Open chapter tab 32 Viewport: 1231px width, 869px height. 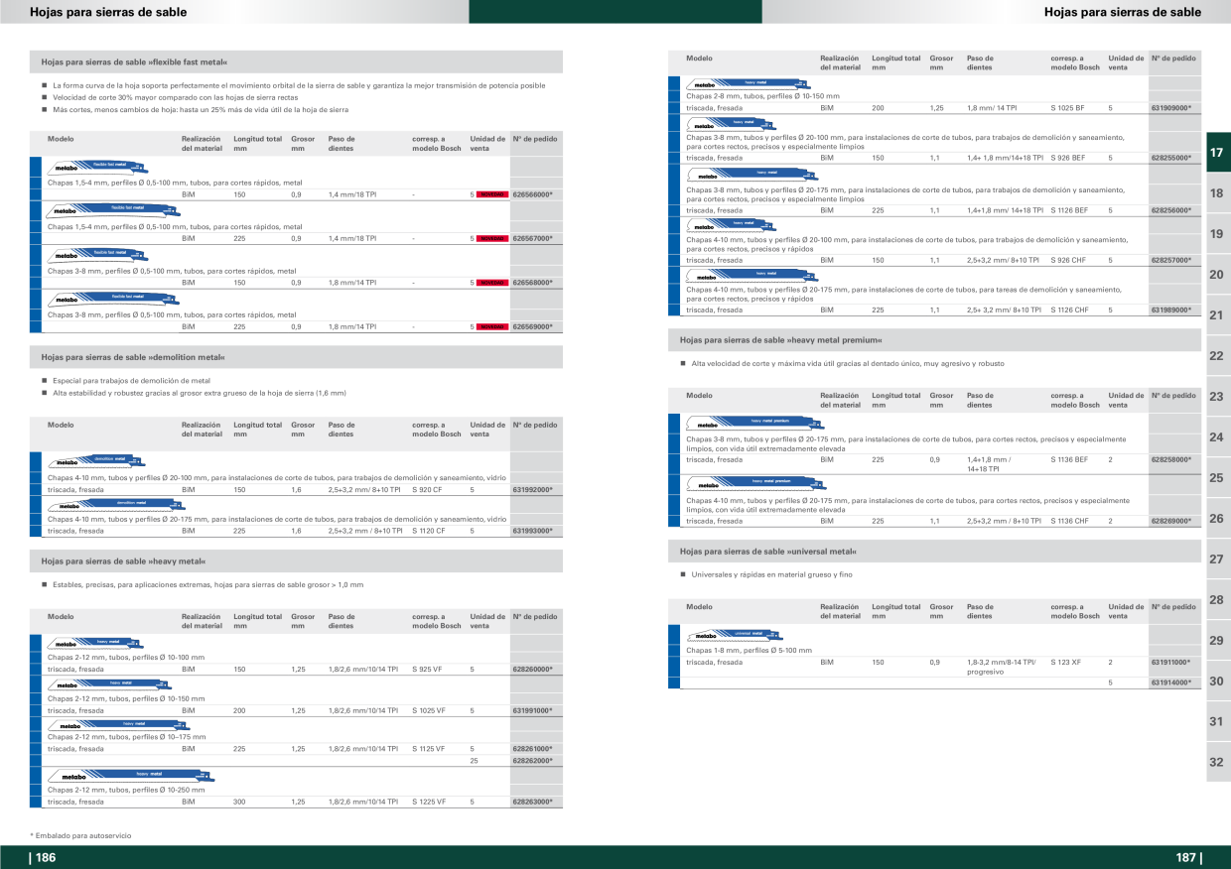[1218, 763]
